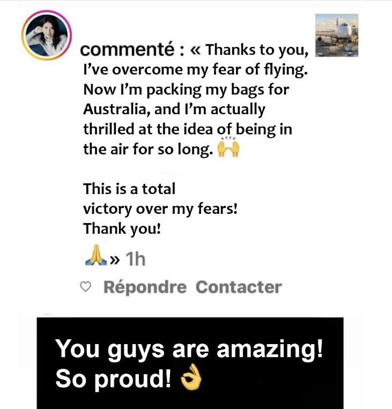Click the "Thank you!" line

122,228
